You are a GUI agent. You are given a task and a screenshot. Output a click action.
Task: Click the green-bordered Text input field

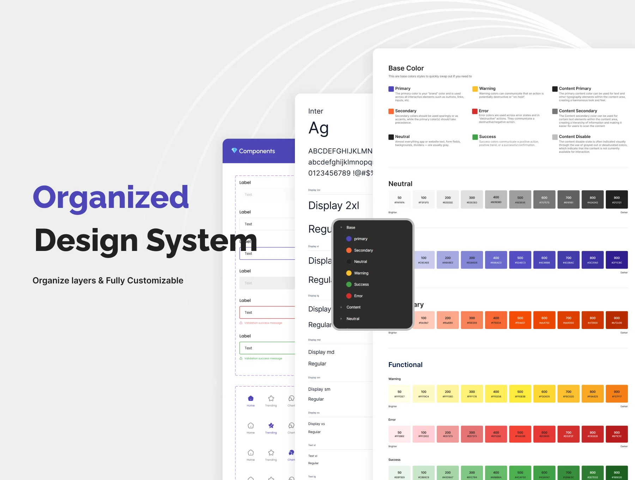(267, 348)
